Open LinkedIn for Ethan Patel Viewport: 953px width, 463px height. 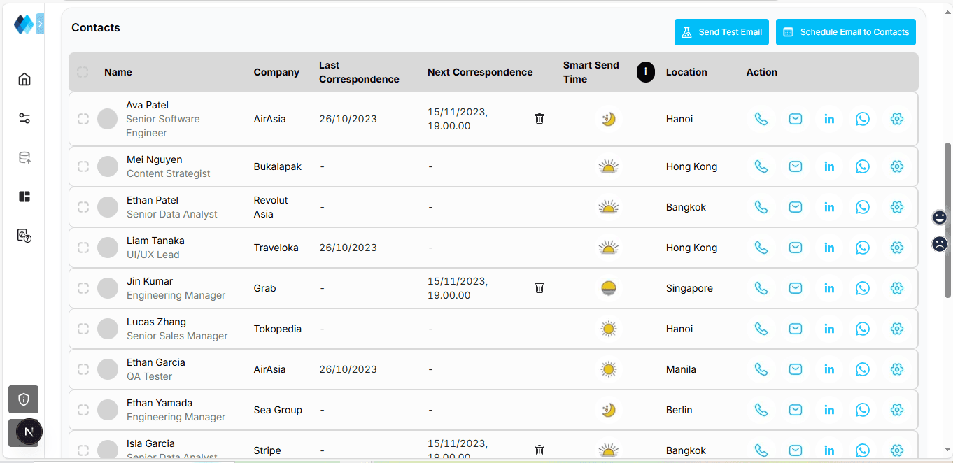(829, 207)
